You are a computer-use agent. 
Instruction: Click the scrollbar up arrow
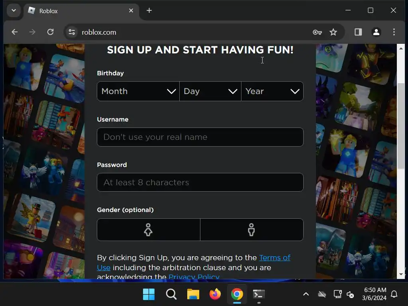pyautogui.click(x=401, y=48)
